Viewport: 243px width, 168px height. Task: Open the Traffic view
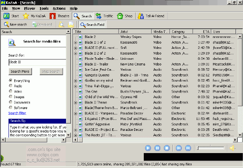point(104,16)
